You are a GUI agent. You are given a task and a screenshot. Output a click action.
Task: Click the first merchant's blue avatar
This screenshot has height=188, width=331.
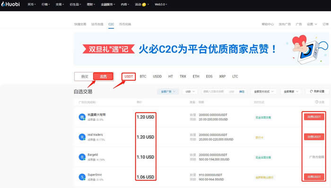pos(82,117)
